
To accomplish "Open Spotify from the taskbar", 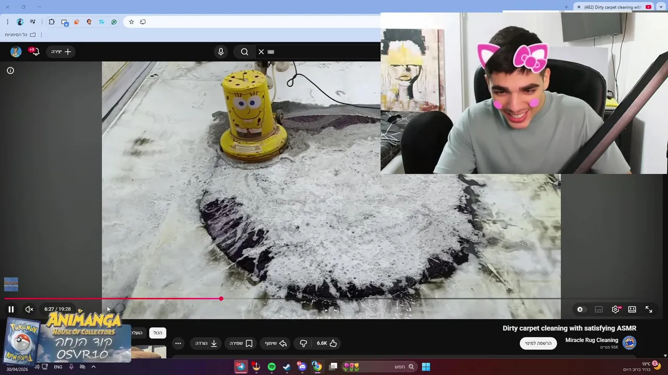I will (271, 367).
